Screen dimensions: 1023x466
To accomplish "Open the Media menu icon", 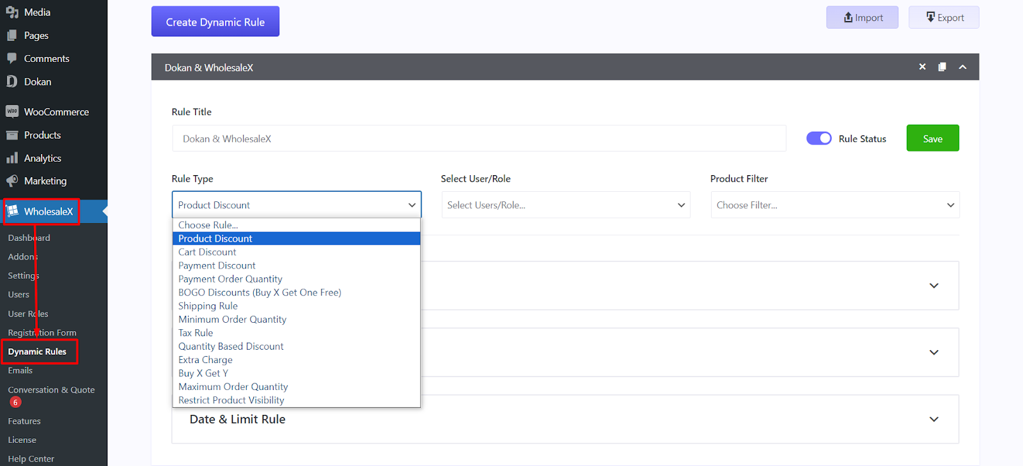I will pyautogui.click(x=12, y=12).
